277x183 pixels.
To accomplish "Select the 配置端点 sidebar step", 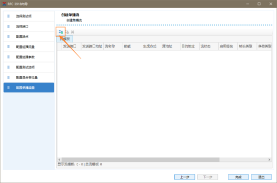I will click(x=29, y=36).
